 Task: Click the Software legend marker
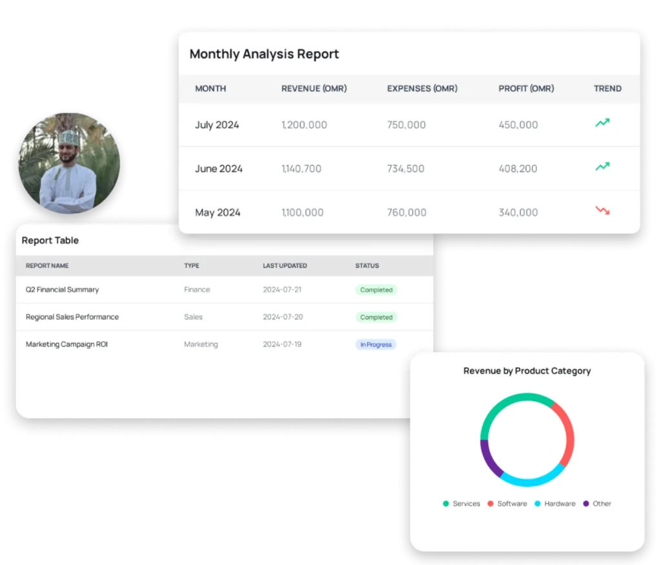[x=491, y=504]
